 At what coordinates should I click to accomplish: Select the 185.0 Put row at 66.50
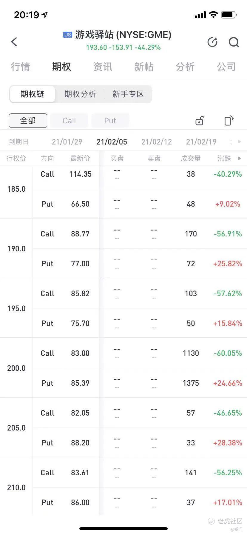click(x=140, y=204)
